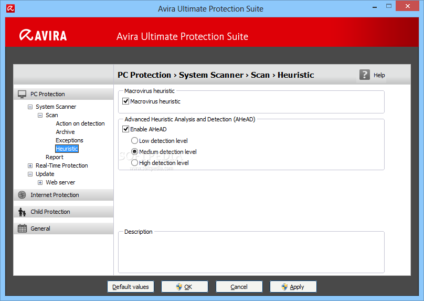The width and height of the screenshot is (424, 301).
Task: Open the General section
Action: pyautogui.click(x=63, y=229)
